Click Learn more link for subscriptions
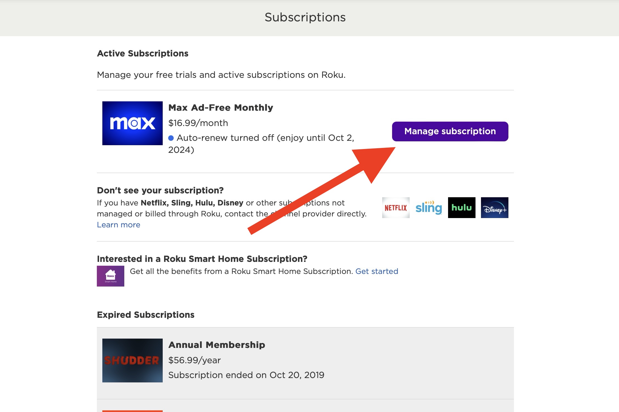The height and width of the screenshot is (412, 619). pyautogui.click(x=119, y=225)
